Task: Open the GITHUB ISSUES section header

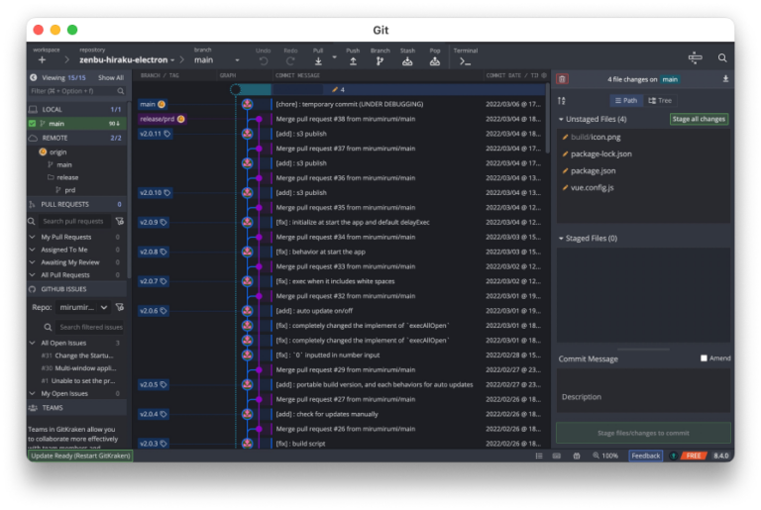Action: [76, 289]
